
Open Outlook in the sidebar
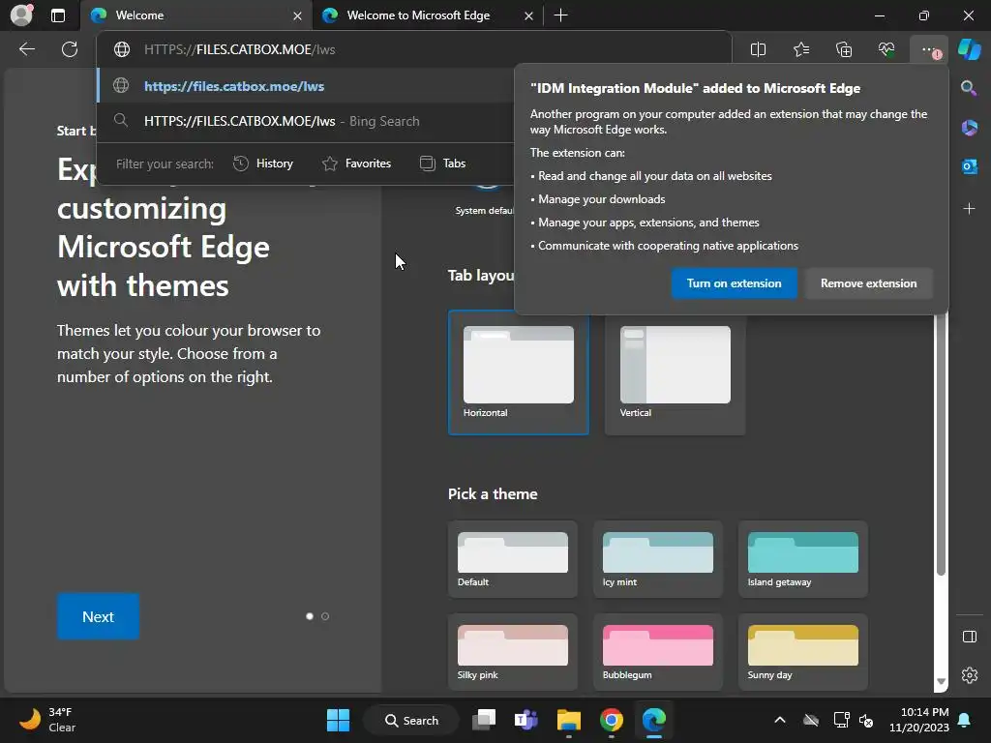[x=969, y=166]
